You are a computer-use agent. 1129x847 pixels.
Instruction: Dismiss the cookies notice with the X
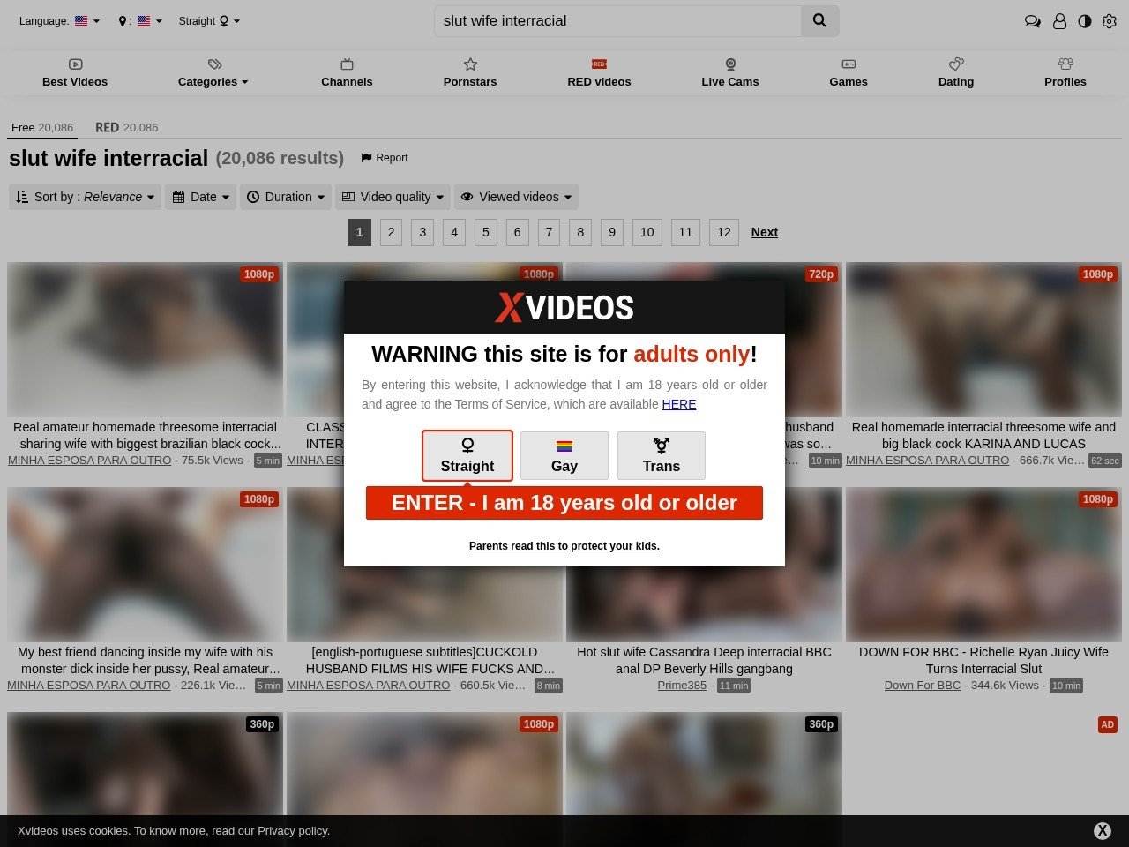[1103, 830]
